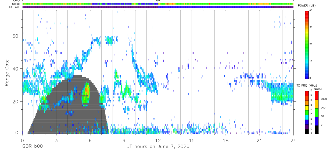Click the 3 tick label on UT hours axis
This screenshot has width=330, height=152.
(56, 140)
